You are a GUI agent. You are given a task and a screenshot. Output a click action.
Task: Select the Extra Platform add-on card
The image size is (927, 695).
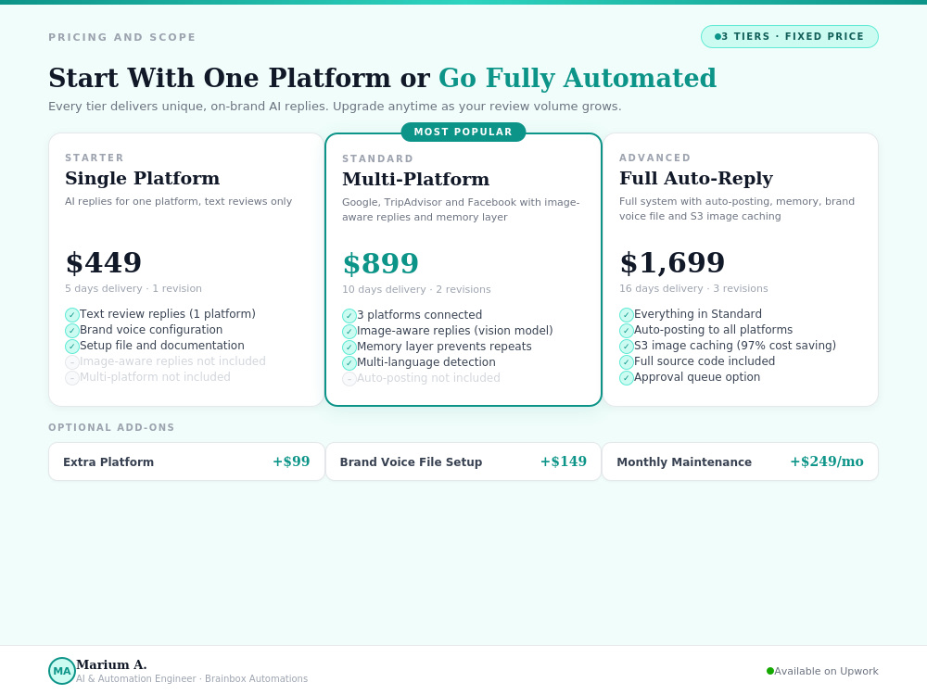(187, 461)
